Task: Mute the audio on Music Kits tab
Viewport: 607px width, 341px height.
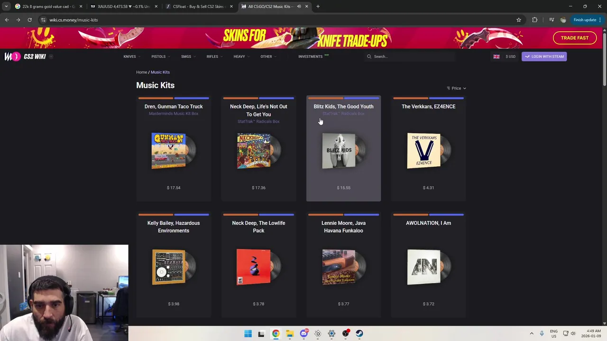Action: coord(299,7)
